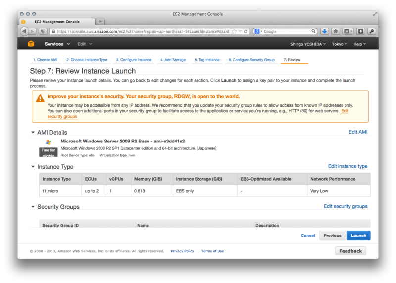Click the browser URL address field

tap(144, 31)
